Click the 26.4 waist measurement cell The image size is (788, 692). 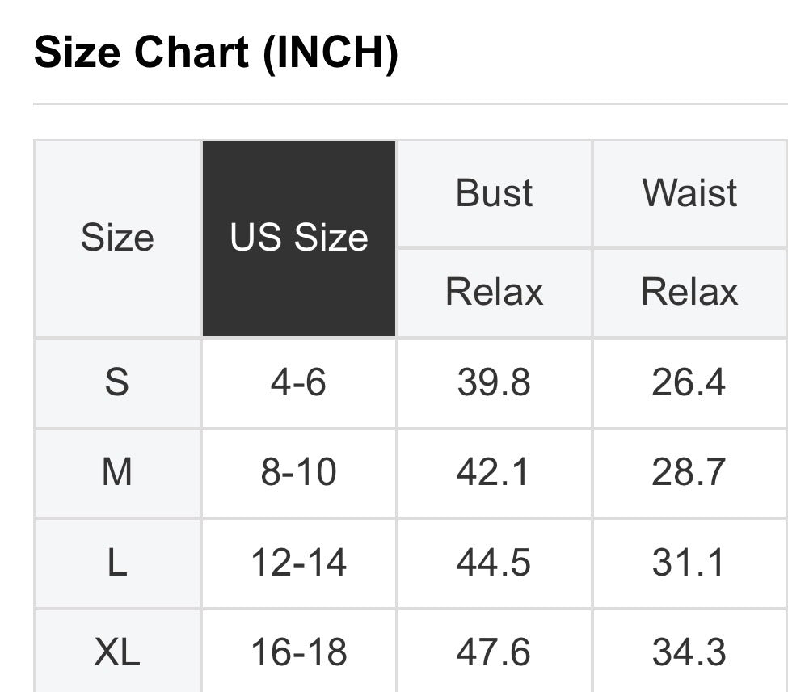click(x=689, y=382)
